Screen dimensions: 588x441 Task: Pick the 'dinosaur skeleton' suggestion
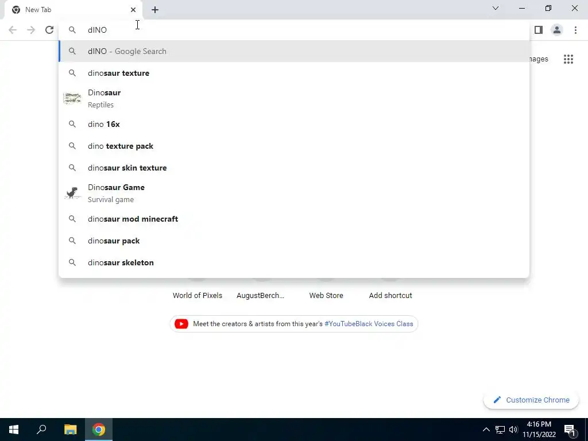pyautogui.click(x=294, y=262)
